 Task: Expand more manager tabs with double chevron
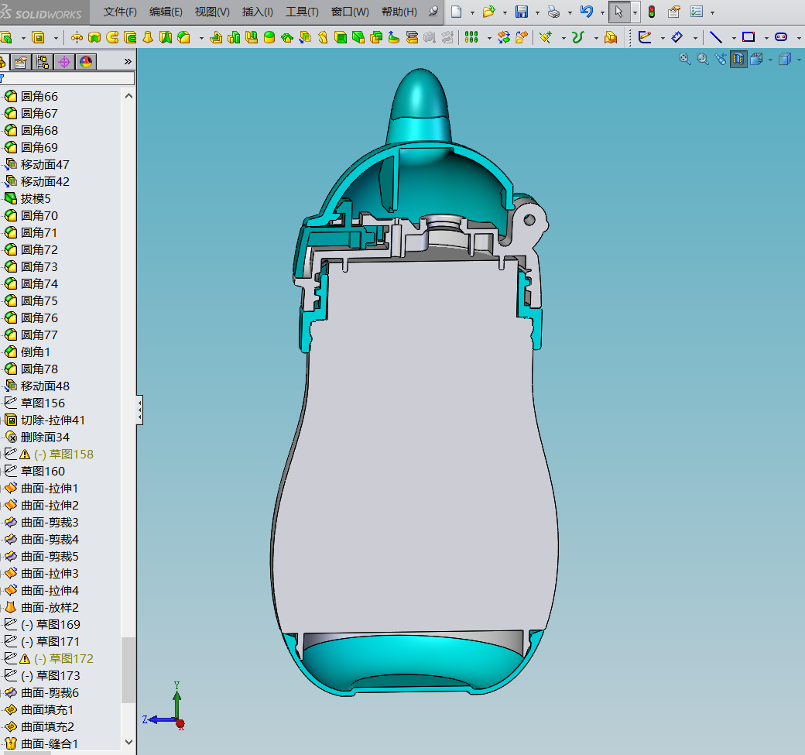tap(128, 62)
